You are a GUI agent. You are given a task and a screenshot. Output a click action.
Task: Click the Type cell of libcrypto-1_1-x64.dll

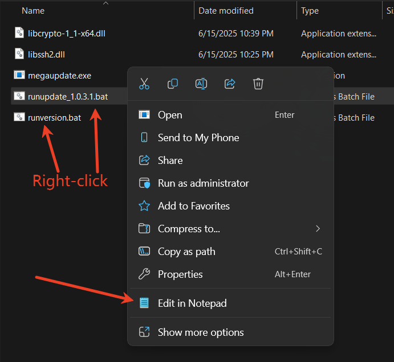click(x=339, y=34)
